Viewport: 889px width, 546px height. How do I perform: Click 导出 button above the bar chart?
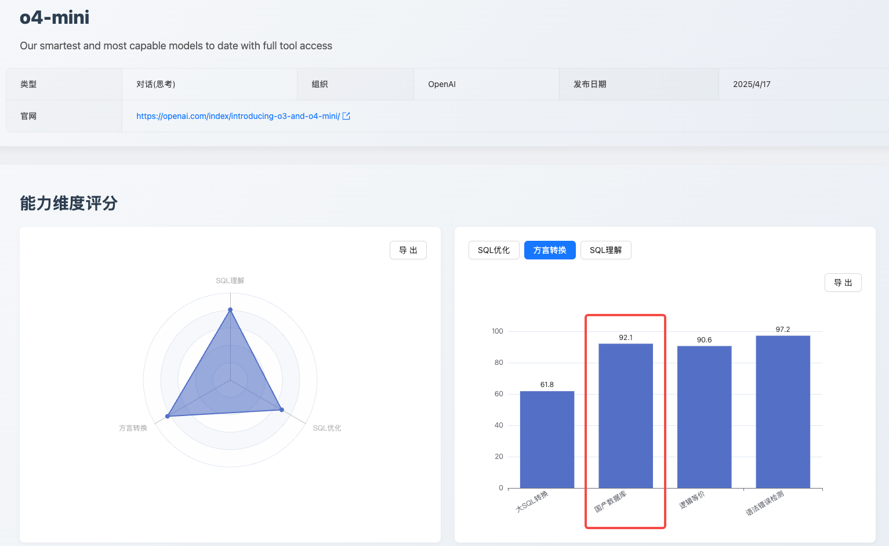coord(843,283)
